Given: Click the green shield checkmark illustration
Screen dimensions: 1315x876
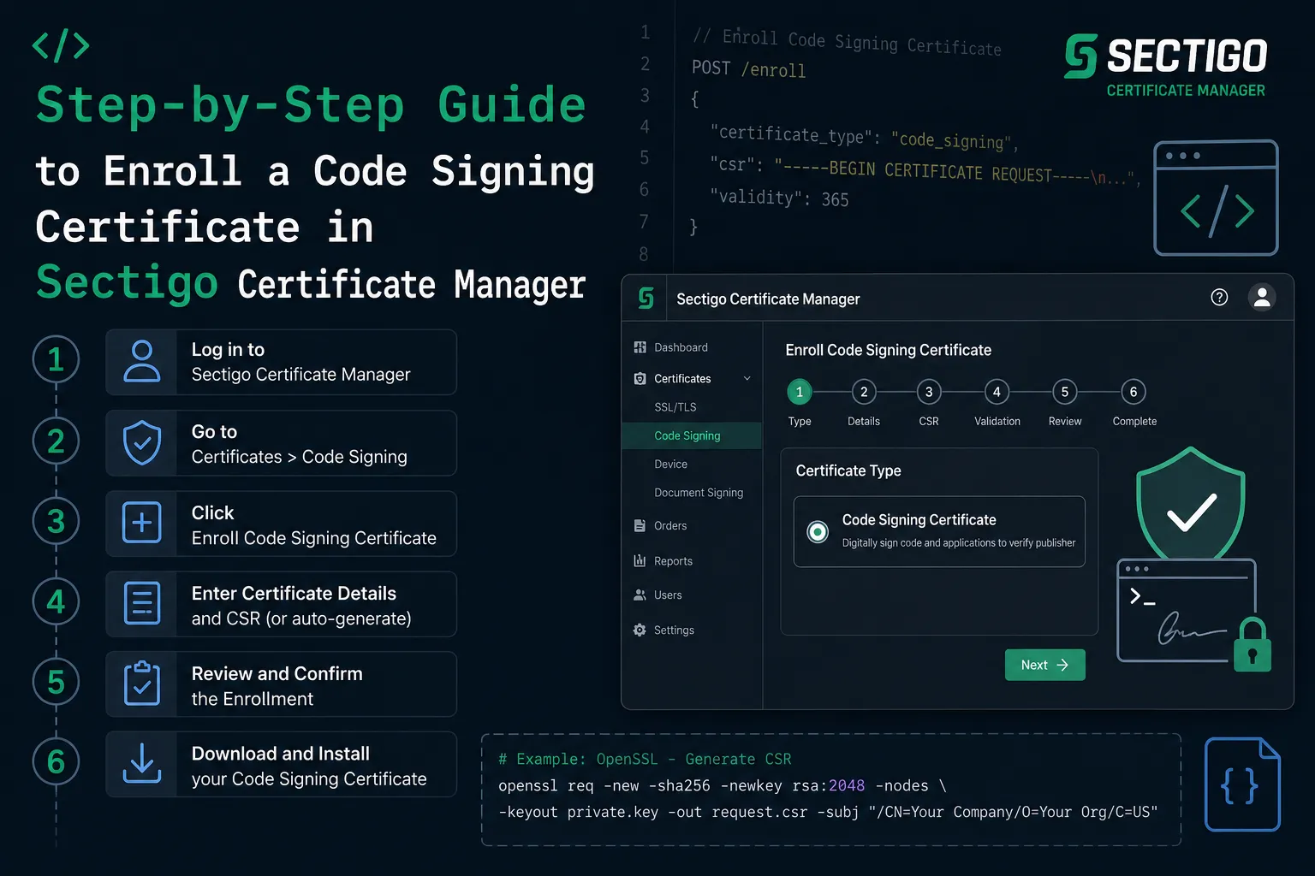Looking at the screenshot, I should click(1191, 504).
